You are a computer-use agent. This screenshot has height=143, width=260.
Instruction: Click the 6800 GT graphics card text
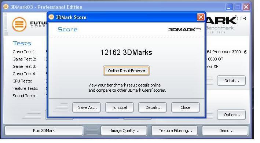pyautogui.click(x=215, y=59)
